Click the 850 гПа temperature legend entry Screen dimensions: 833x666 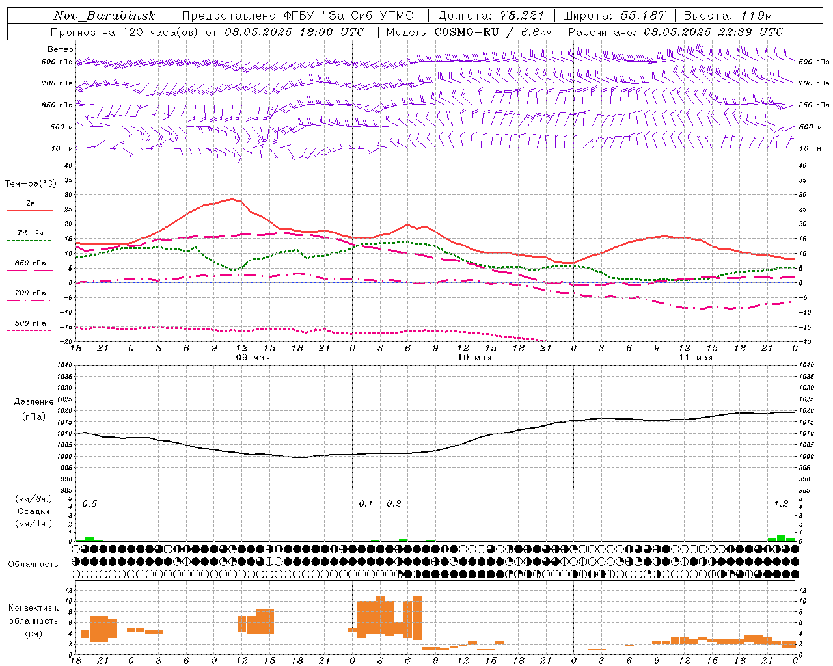31,263
